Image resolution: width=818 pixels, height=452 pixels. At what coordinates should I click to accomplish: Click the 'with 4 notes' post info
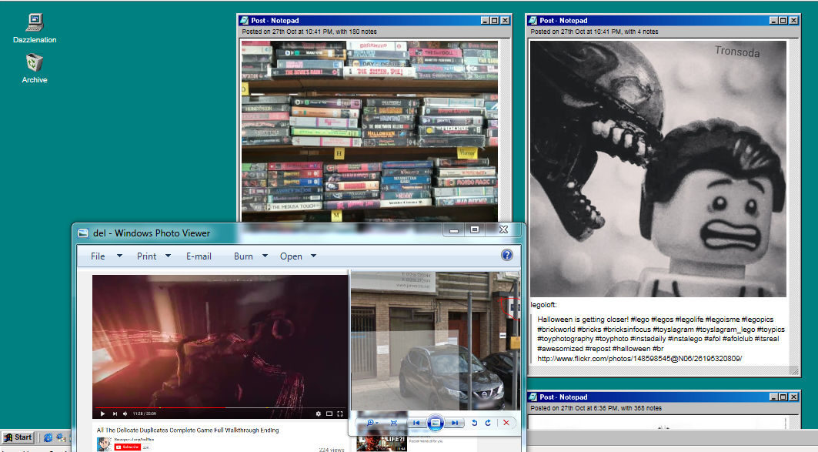point(641,32)
